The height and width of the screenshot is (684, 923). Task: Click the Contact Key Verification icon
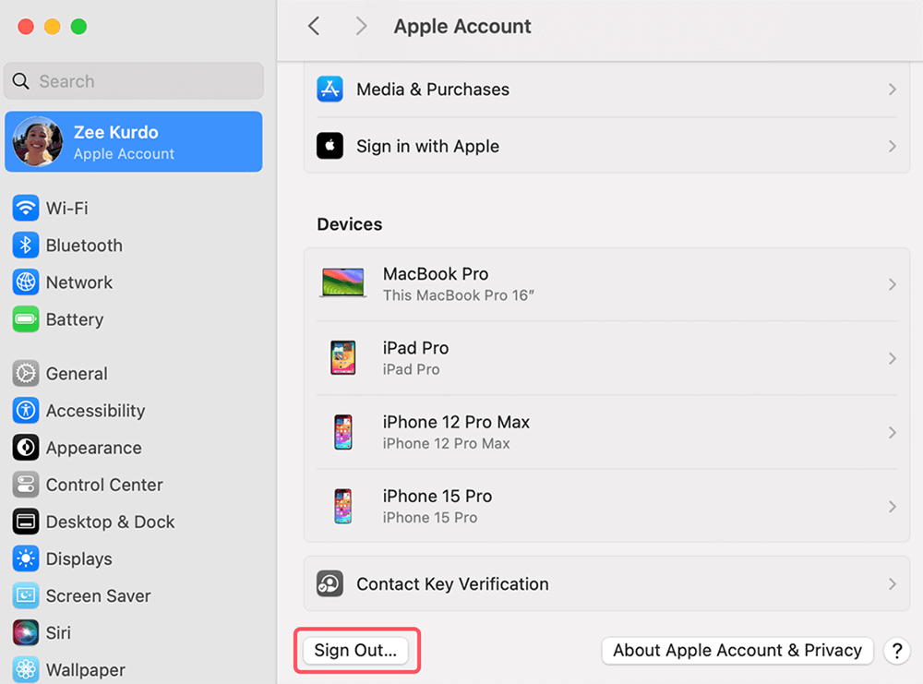pyautogui.click(x=330, y=583)
